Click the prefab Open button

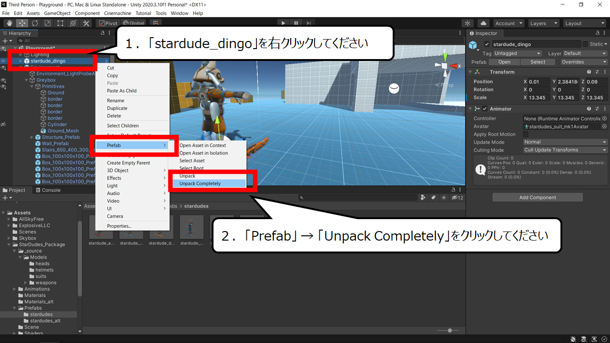504,62
